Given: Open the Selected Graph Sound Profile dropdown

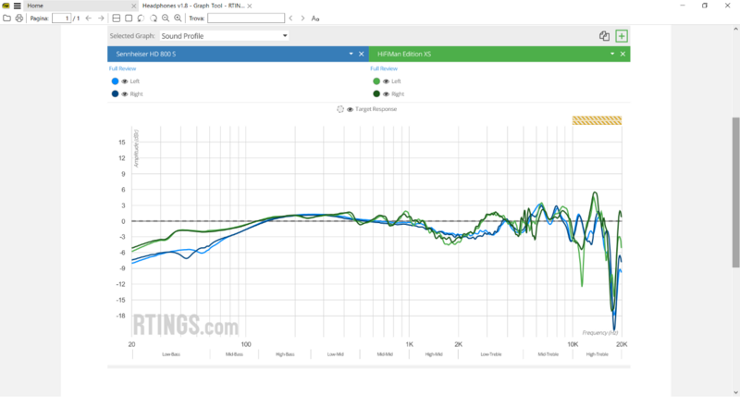Looking at the screenshot, I should pyautogui.click(x=224, y=36).
